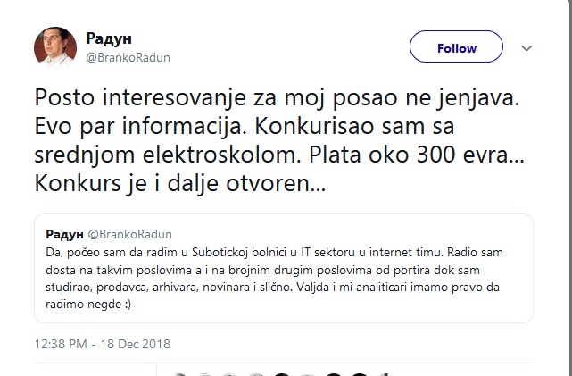Open the 12:38 PM - 18 Dec 2018 timestamp

coord(102,343)
